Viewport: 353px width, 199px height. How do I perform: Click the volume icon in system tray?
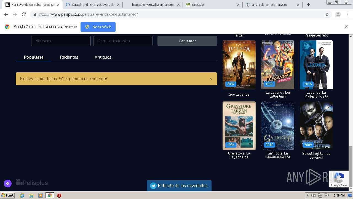(314, 195)
